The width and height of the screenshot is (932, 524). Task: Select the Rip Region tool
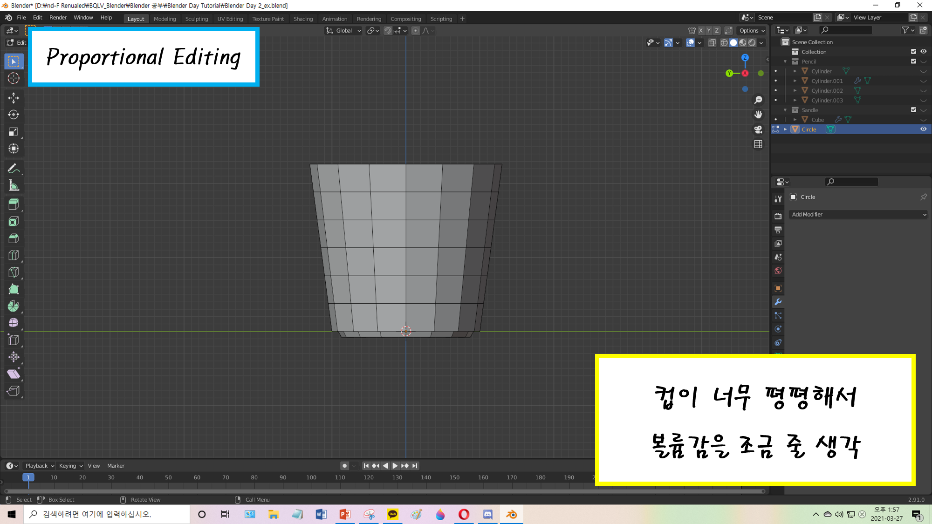14,391
